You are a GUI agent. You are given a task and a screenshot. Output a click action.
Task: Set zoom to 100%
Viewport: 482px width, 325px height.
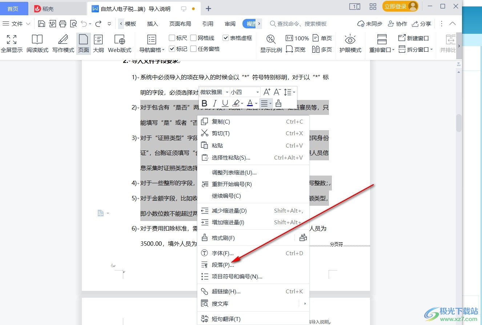[297, 38]
